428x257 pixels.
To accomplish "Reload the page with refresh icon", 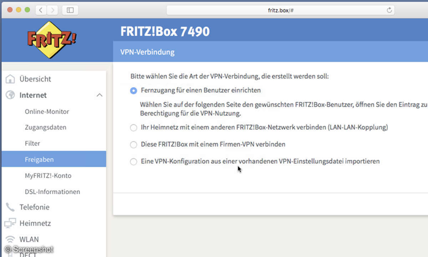I will [389, 10].
